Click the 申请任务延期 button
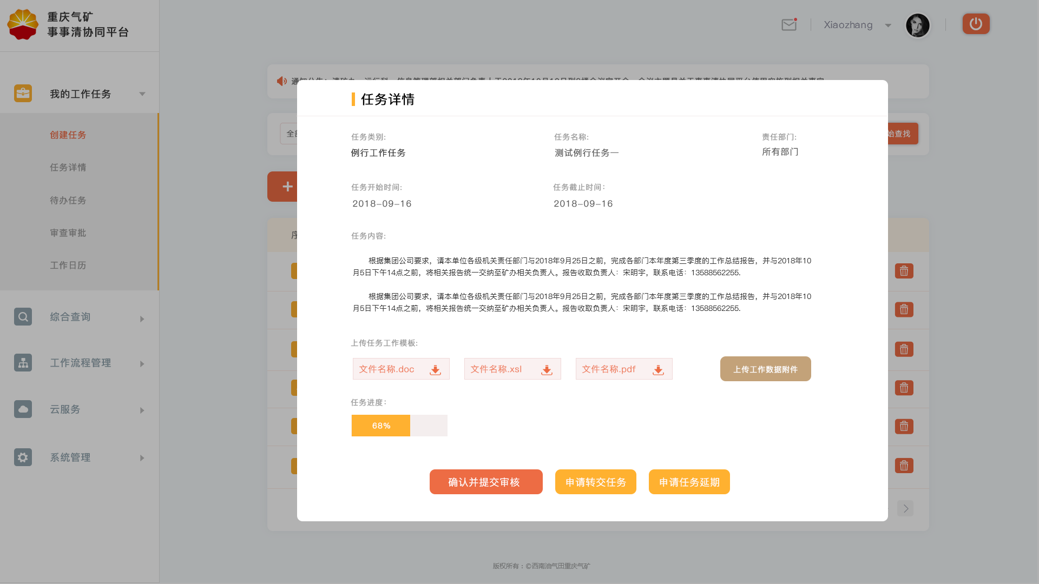The image size is (1039, 584). [689, 481]
